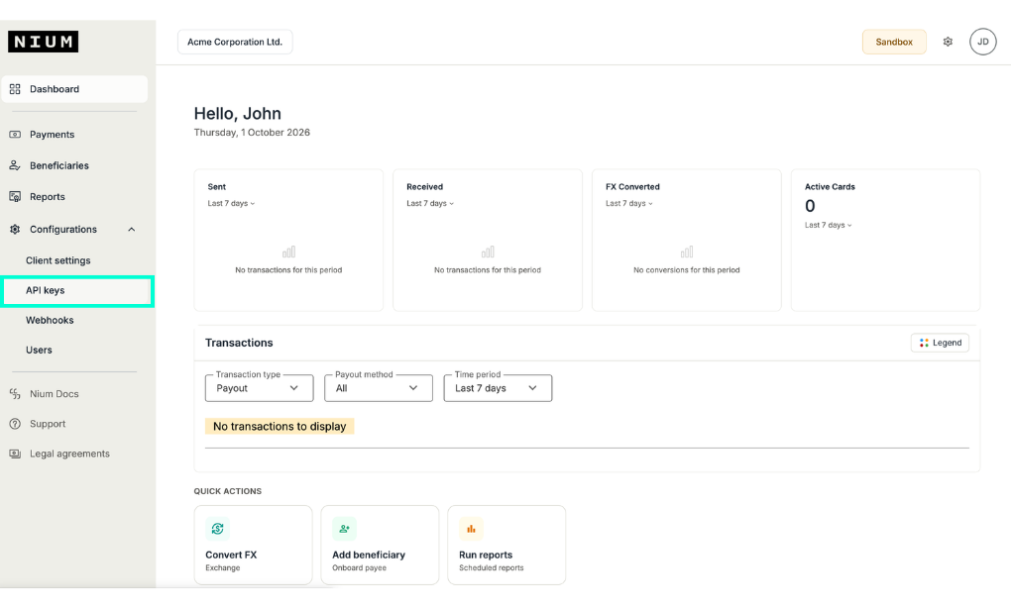Image resolution: width=1011 pixels, height=608 pixels.
Task: Go to Dashboard in sidebar
Action: [x=74, y=89]
